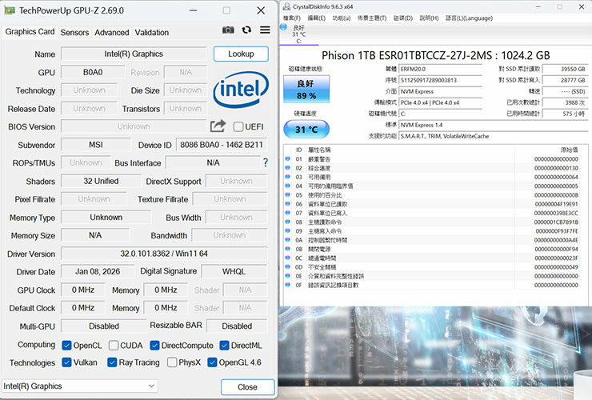
Task: Click the Driver Date field Jan 08, 2026
Action: coord(98,271)
